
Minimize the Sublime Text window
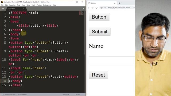click(x=71, y=2)
